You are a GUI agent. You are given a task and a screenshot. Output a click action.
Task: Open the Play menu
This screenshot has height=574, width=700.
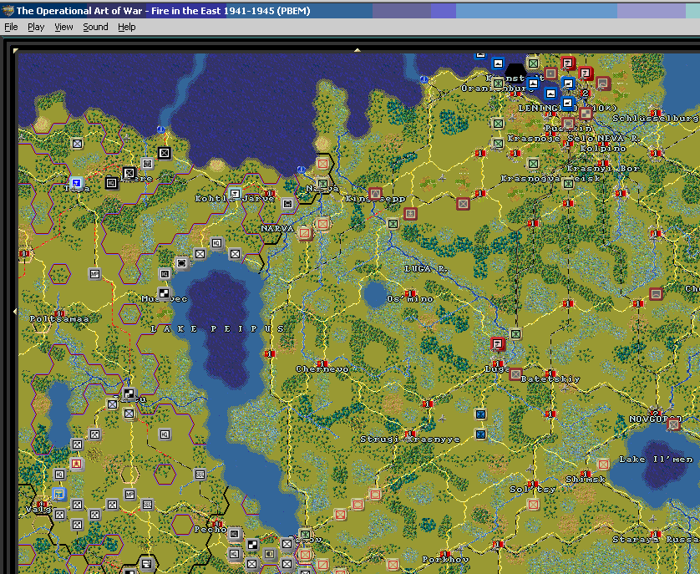click(36, 28)
